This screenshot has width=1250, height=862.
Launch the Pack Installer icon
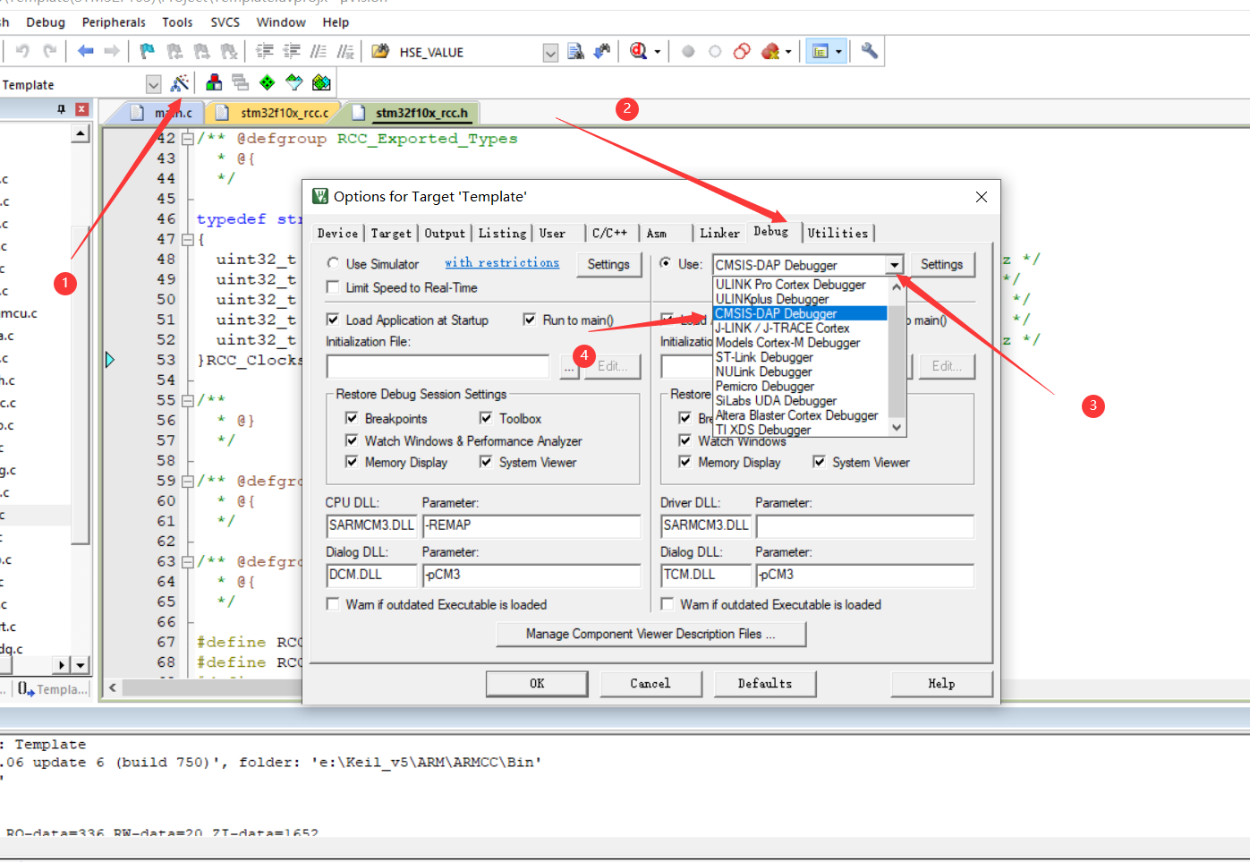[321, 83]
